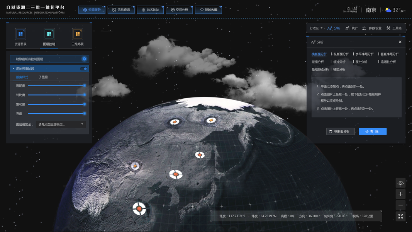Select the 图层控制 icon
The image size is (412, 232).
tap(49, 34)
